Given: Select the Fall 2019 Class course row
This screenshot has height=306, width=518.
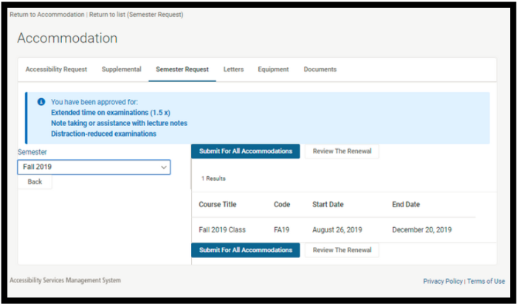Looking at the screenshot, I should (x=222, y=230).
